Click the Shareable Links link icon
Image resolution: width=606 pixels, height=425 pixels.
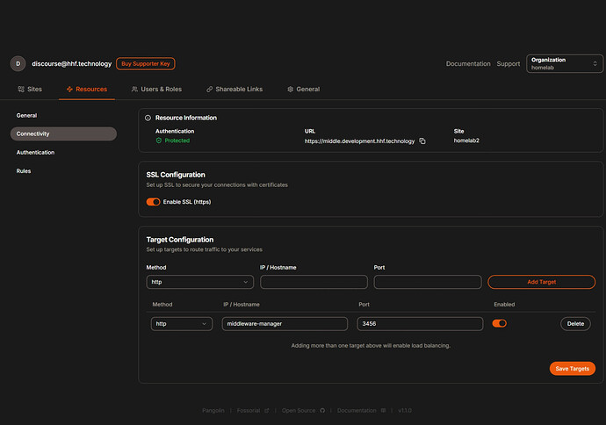[x=210, y=90]
